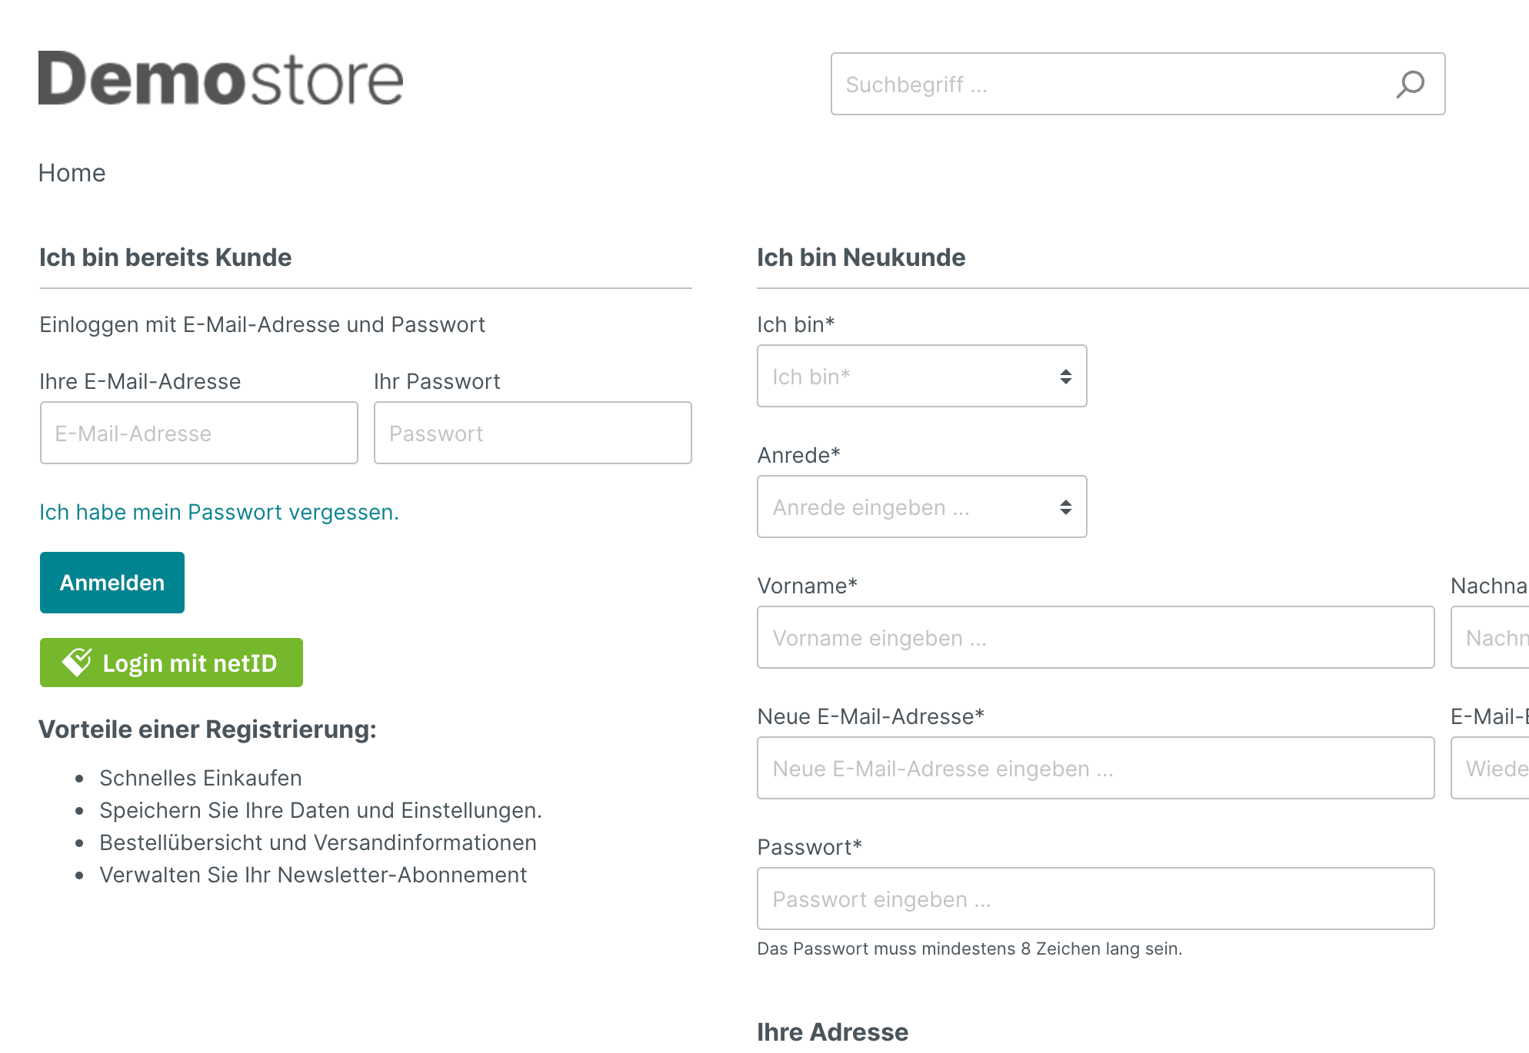
Task: Click the login Passwort field
Action: click(532, 433)
